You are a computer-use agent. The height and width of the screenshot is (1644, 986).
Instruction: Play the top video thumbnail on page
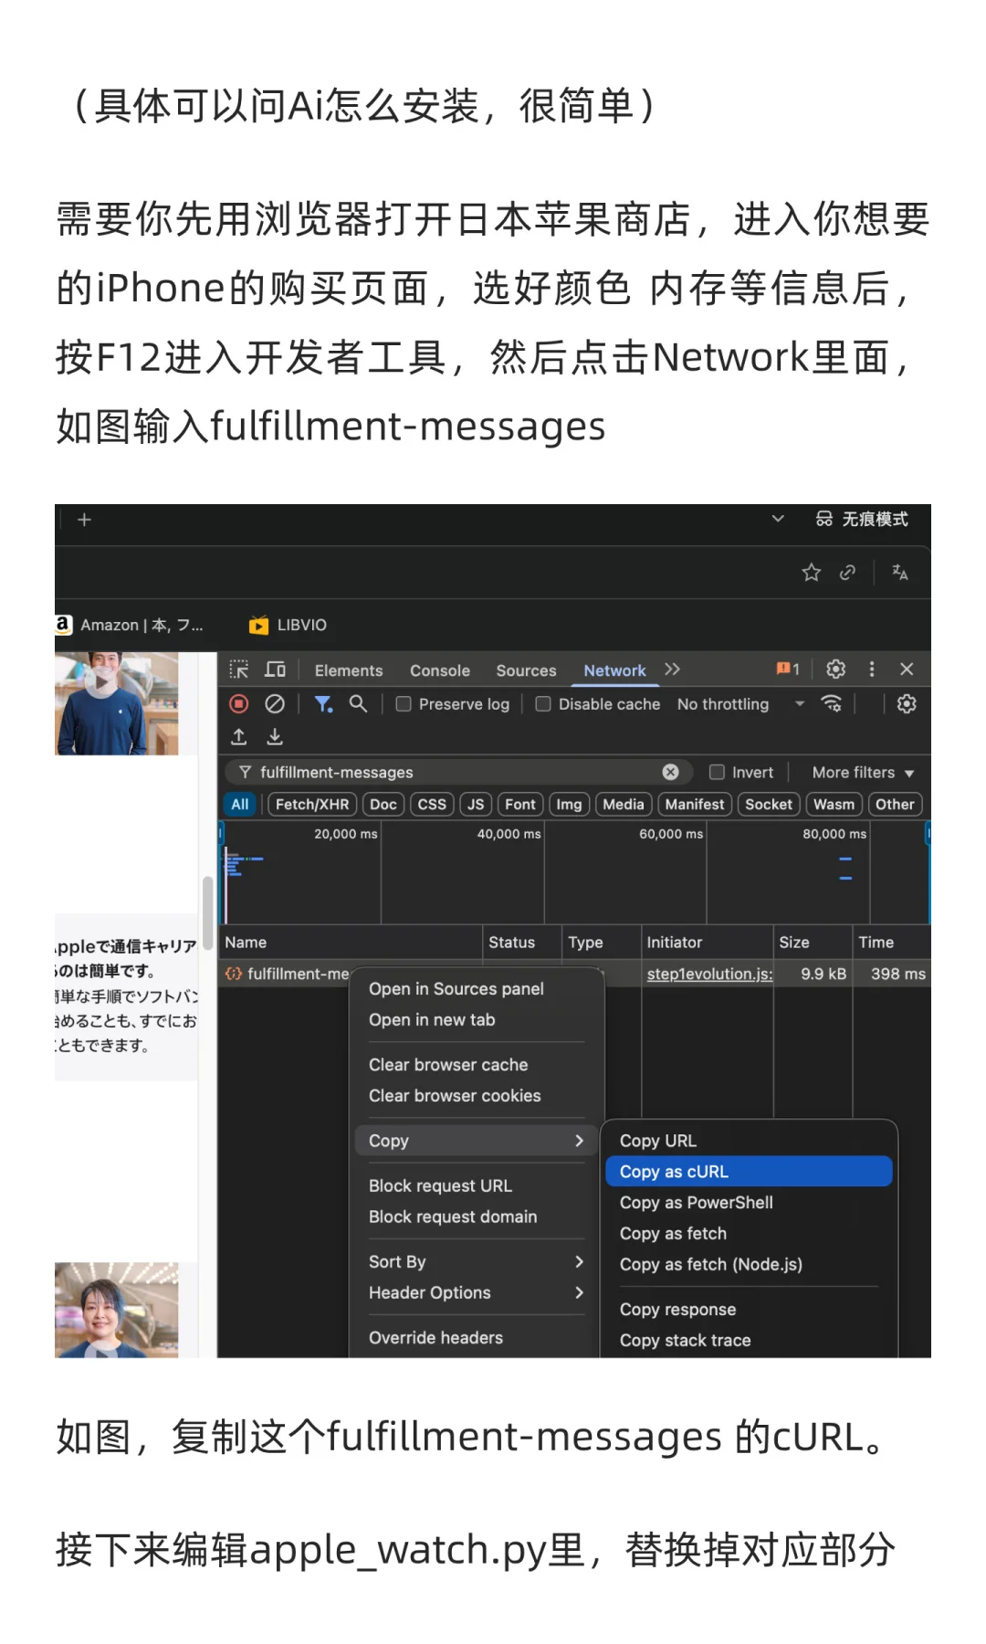coord(102,681)
